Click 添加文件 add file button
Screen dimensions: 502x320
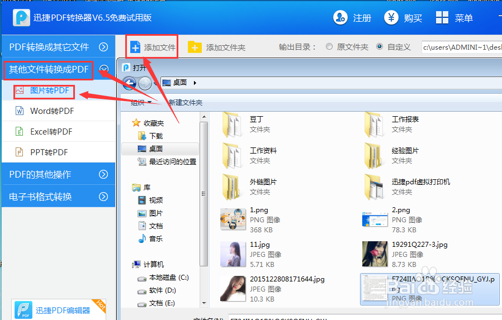pyautogui.click(x=153, y=47)
